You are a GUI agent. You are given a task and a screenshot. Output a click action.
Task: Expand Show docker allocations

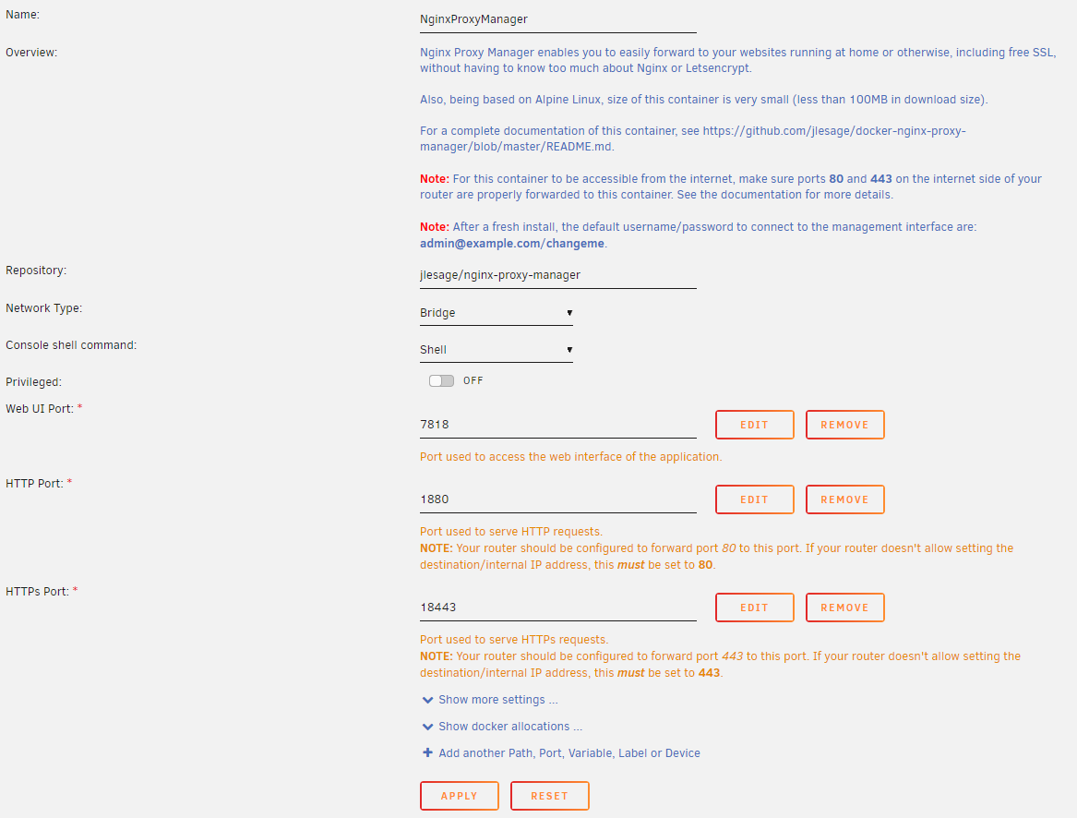pyautogui.click(x=509, y=727)
